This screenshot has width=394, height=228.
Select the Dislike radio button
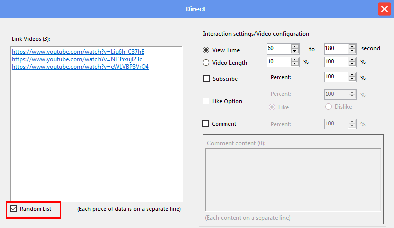(329, 106)
